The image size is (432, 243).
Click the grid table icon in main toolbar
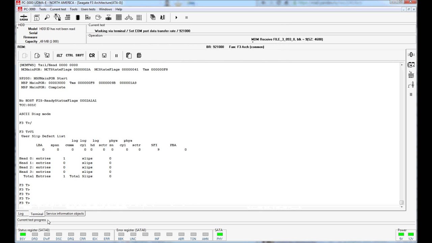point(119,18)
